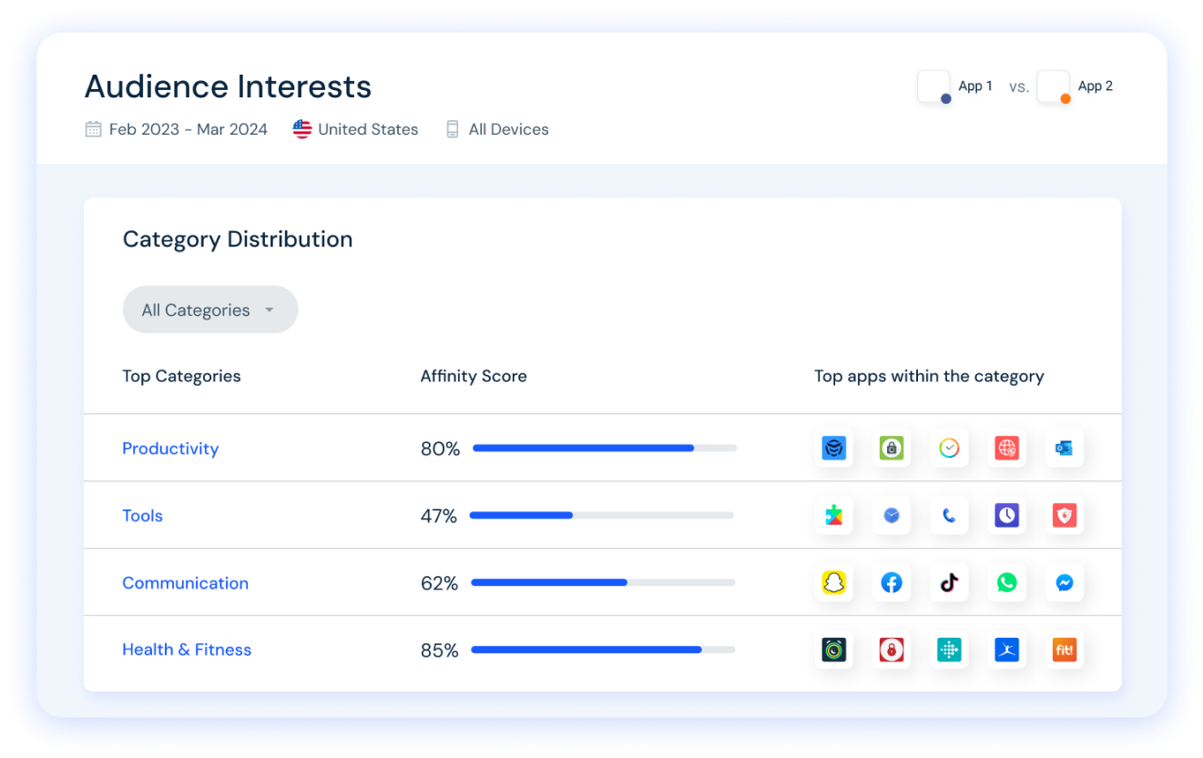Image resolution: width=1203 pixels, height=758 pixels.
Task: Open the Outlook icon in Productivity row
Action: (1065, 448)
